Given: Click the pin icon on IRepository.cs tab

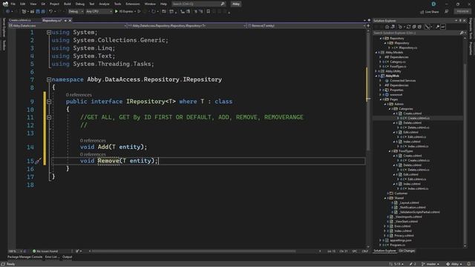Looking at the screenshot, I should 65,21.
